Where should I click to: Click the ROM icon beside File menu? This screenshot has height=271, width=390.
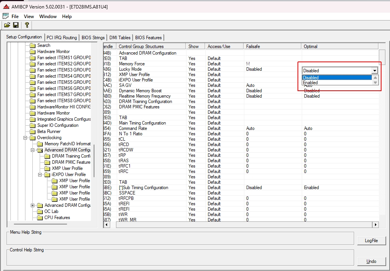click(x=6, y=16)
